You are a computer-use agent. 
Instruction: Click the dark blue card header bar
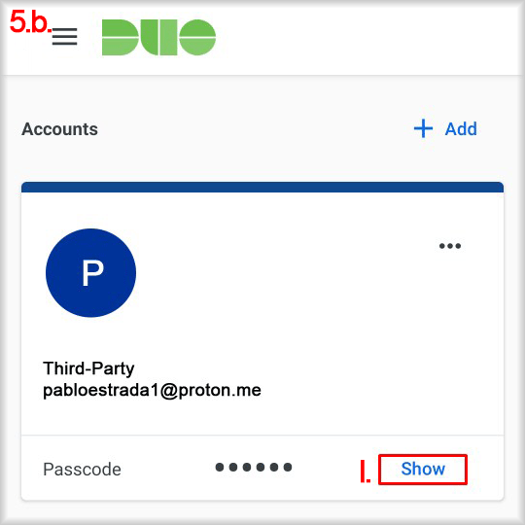(262, 188)
